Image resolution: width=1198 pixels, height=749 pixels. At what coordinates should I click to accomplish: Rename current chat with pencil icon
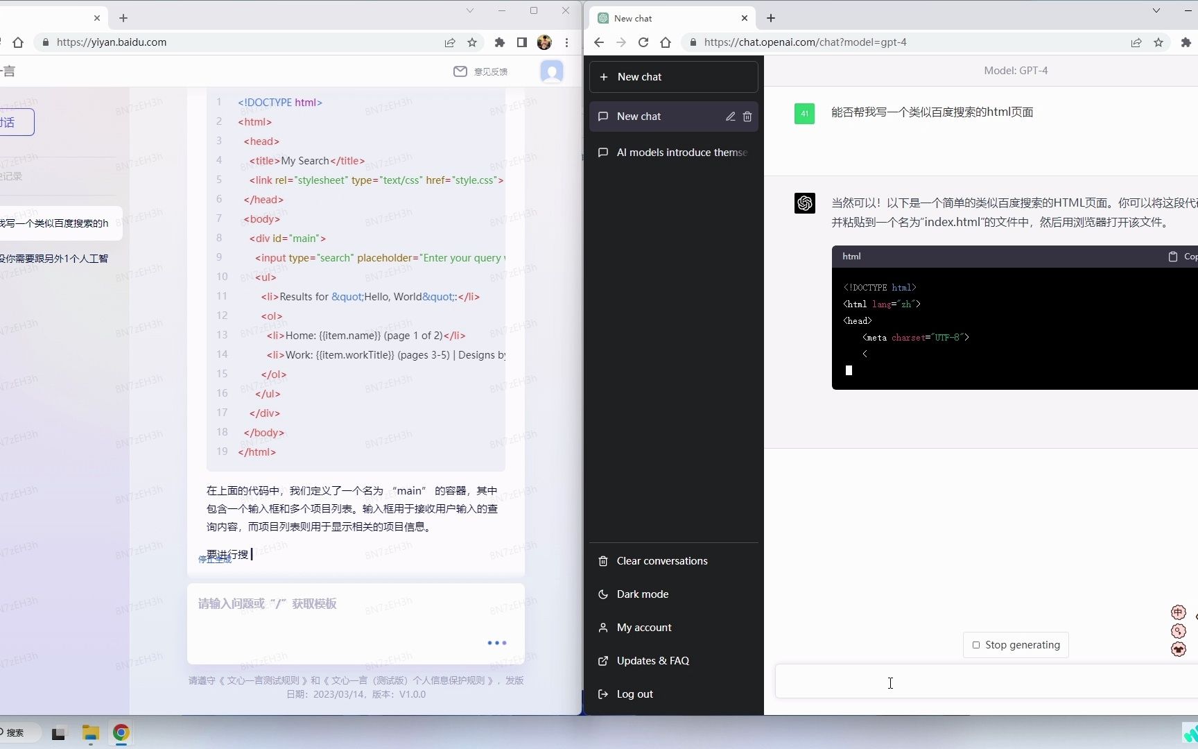(730, 117)
